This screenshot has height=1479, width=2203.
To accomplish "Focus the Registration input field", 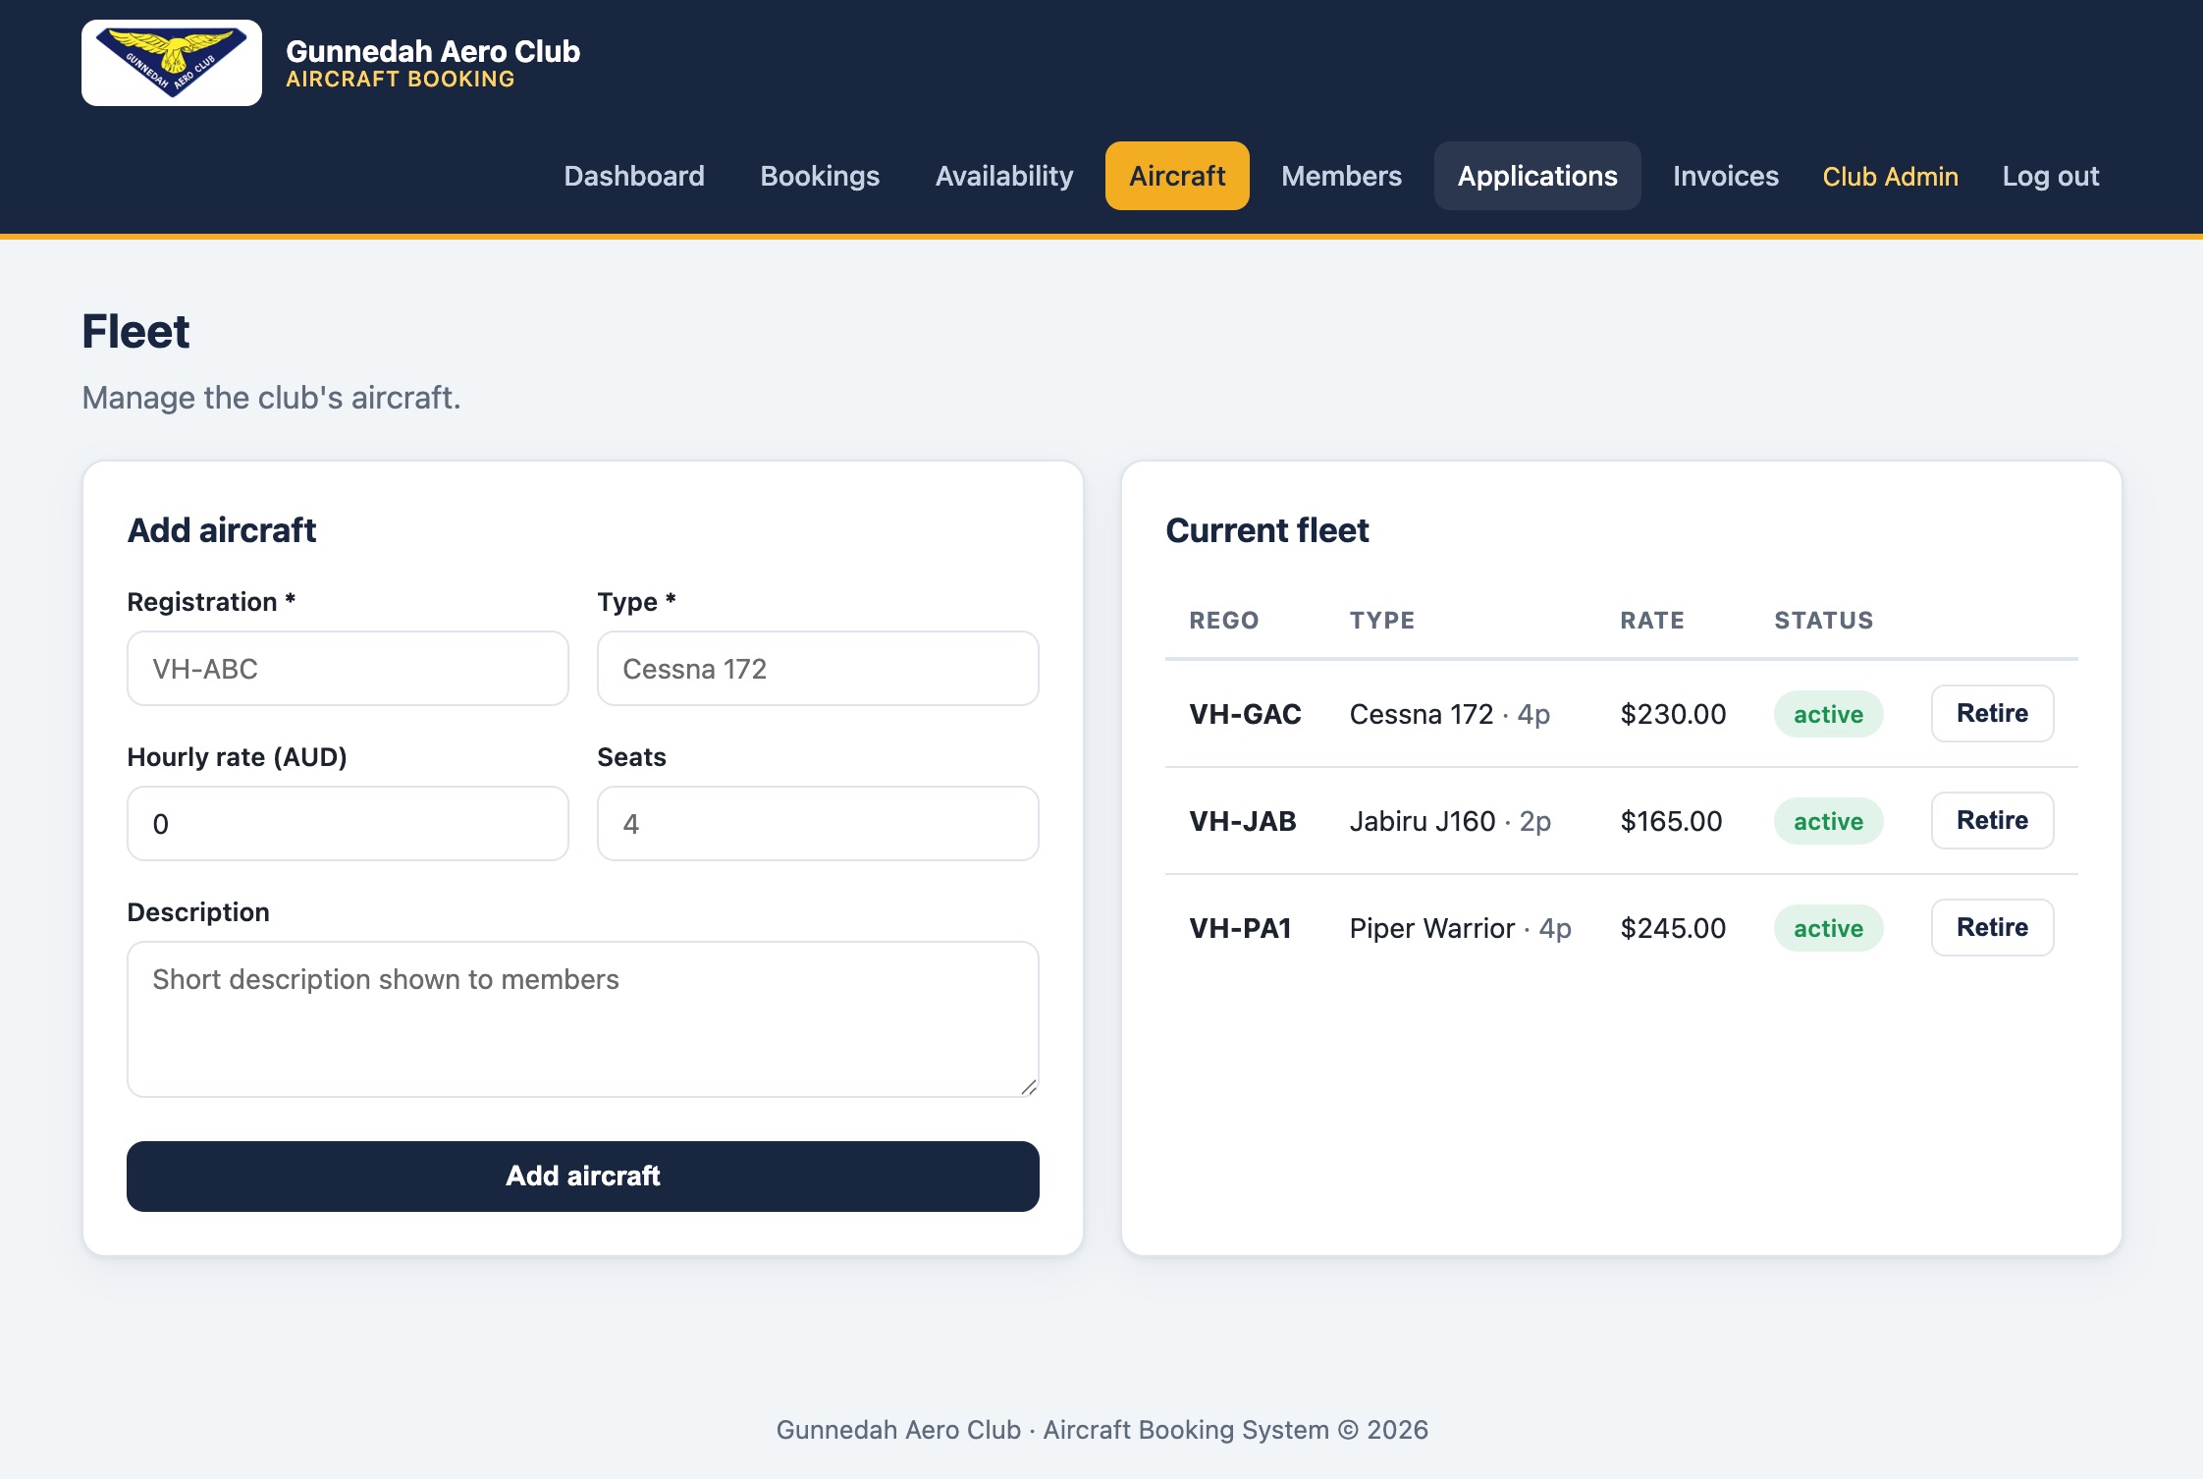I will [x=348, y=669].
